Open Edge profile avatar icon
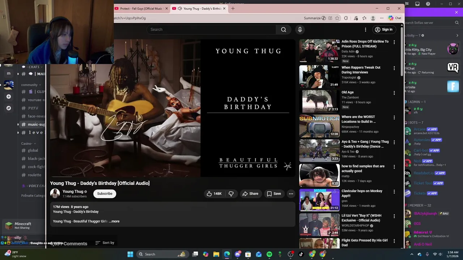This screenshot has width=463, height=260. (x=373, y=18)
